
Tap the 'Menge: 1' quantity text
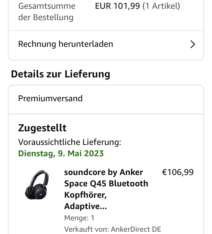click(79, 218)
